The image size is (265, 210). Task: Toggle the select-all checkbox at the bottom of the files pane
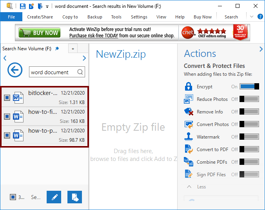tap(13, 197)
